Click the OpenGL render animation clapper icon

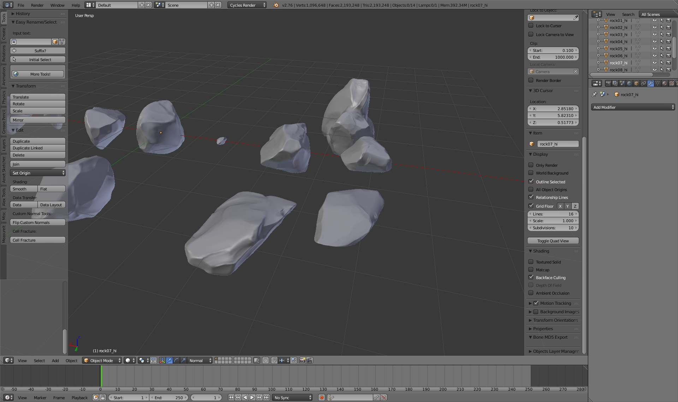[309, 360]
